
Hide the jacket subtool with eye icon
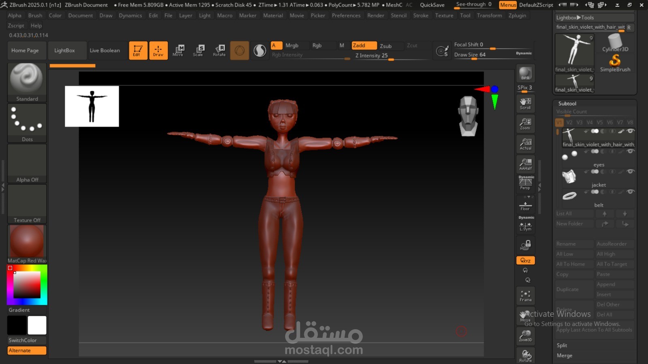point(630,171)
